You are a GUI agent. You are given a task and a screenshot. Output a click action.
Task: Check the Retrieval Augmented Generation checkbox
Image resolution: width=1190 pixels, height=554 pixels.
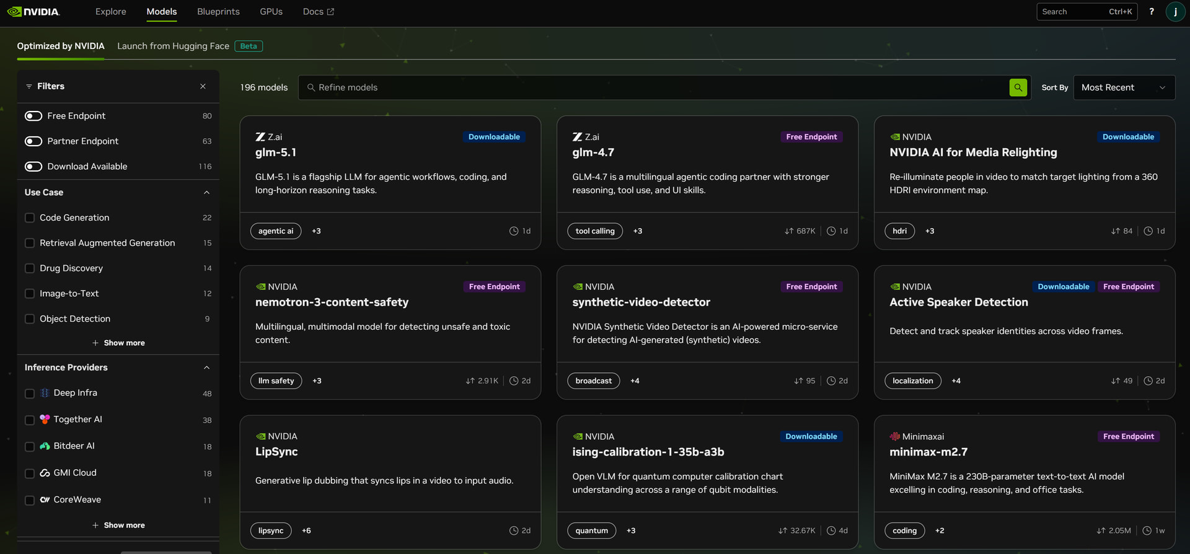(29, 244)
